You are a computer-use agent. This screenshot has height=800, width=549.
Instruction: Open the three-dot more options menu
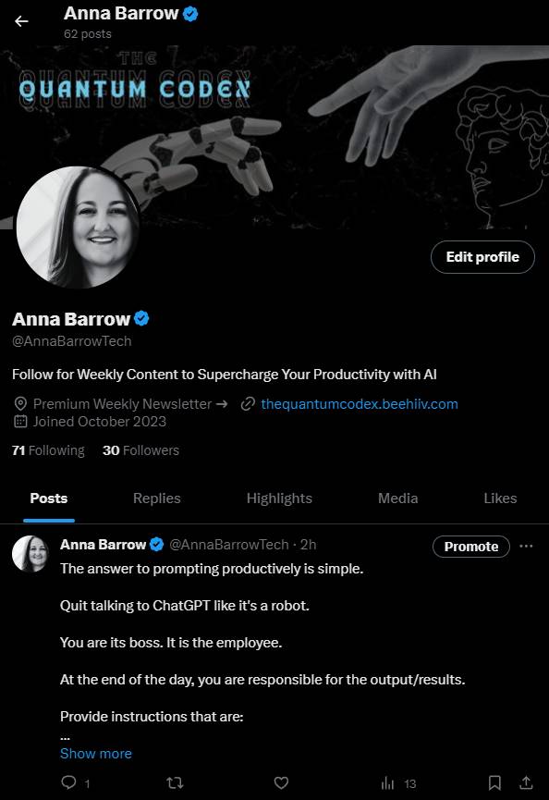(526, 546)
